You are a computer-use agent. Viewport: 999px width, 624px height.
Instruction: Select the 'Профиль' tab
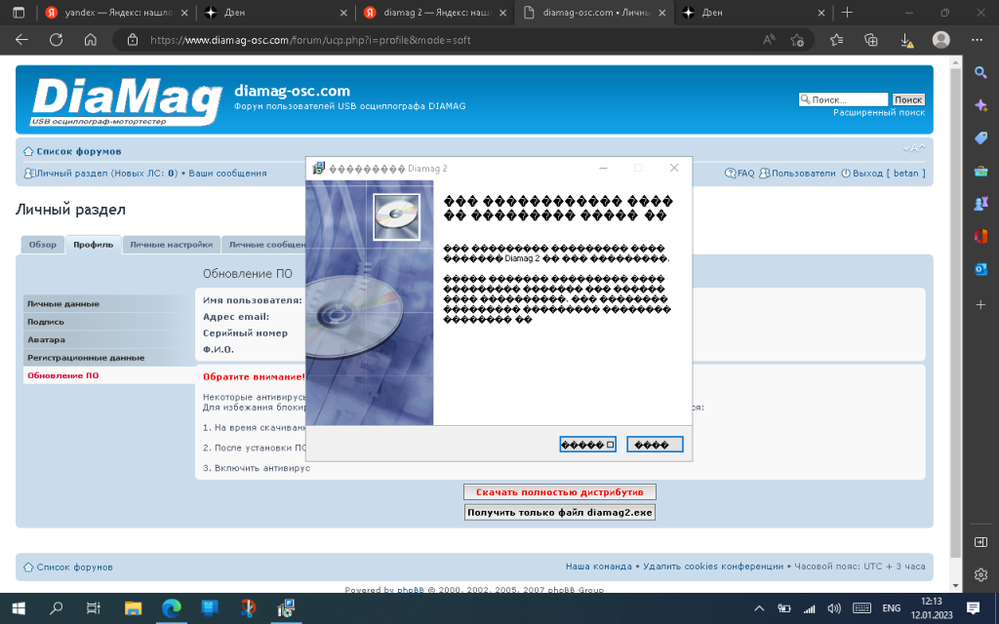pyautogui.click(x=93, y=245)
